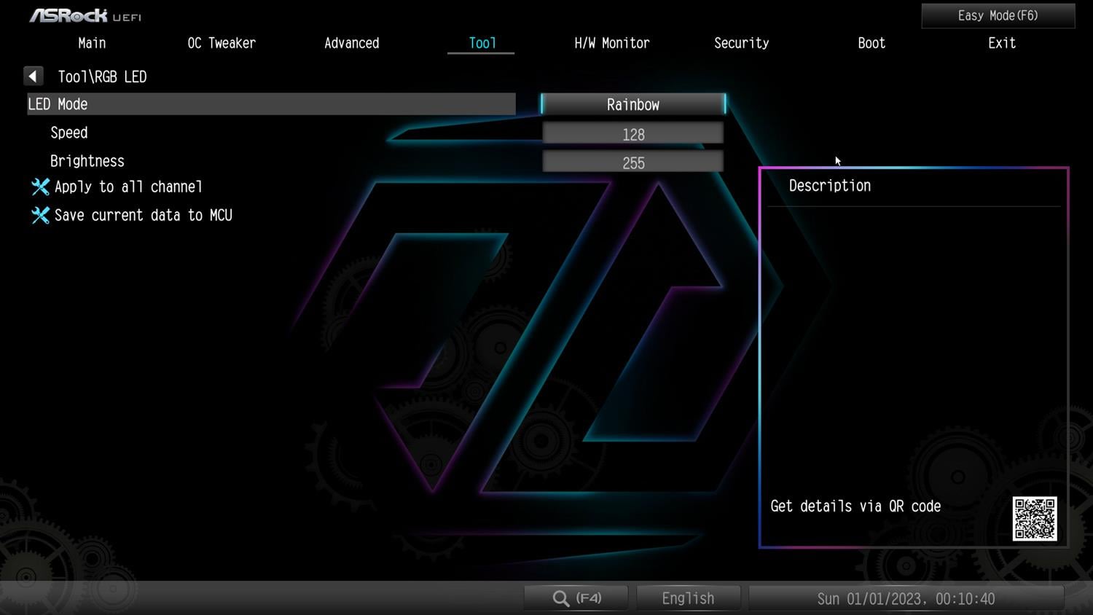1093x615 pixels.
Task: Select the Brightness value field showing 255
Action: pyautogui.click(x=632, y=162)
